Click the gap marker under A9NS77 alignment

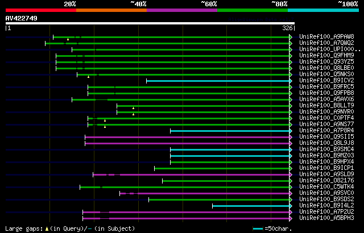tap(105, 127)
